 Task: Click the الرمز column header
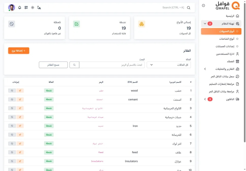pyautogui.click(x=101, y=82)
